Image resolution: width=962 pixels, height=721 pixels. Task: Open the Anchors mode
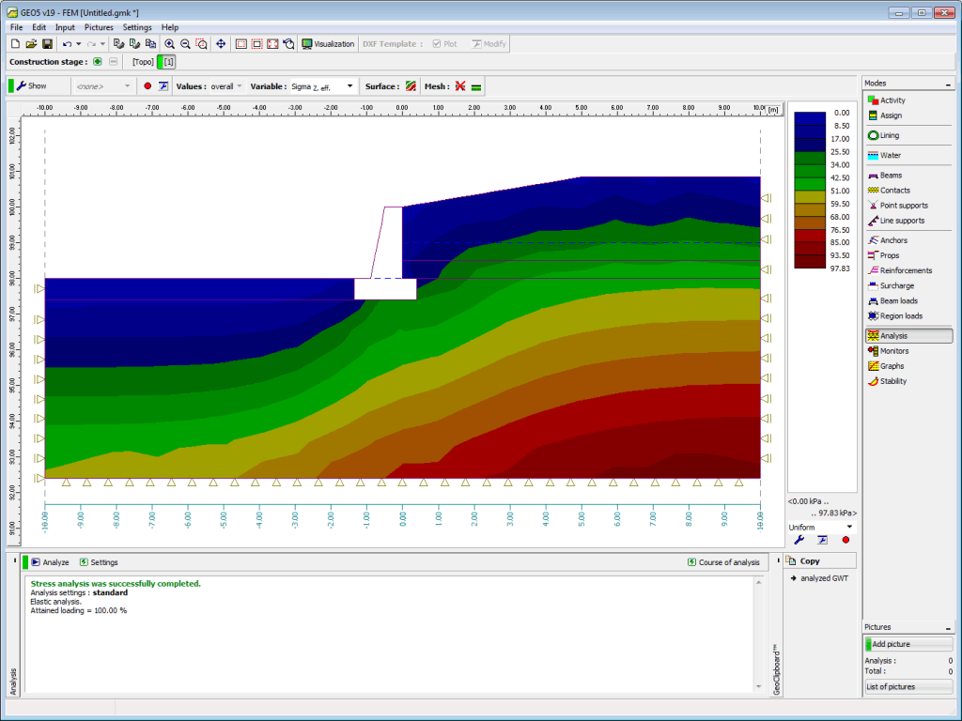(x=892, y=239)
